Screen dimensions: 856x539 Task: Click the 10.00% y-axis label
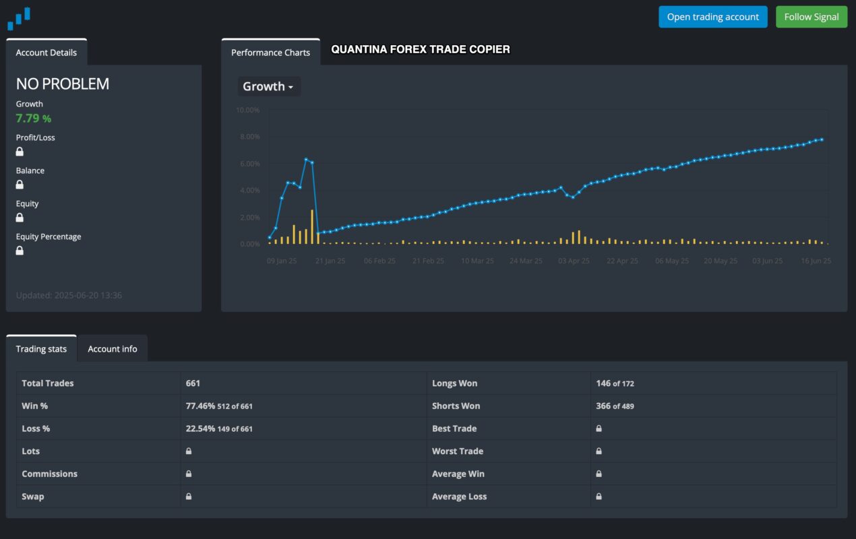click(x=247, y=110)
